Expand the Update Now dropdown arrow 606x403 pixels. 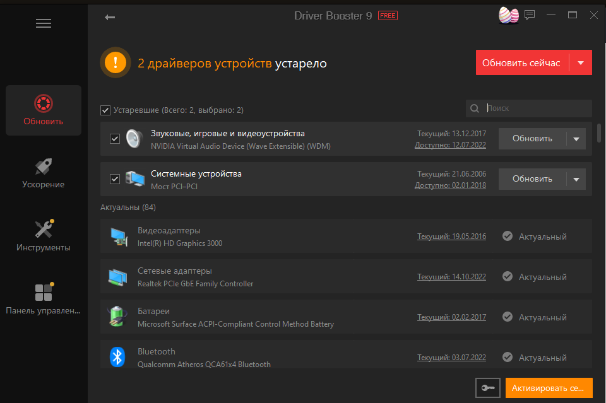pyautogui.click(x=581, y=62)
